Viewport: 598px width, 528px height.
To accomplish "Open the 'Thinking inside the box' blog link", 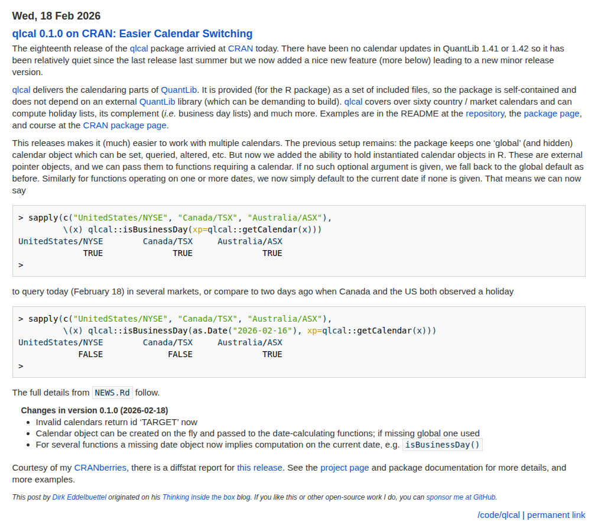I will coord(199,497).
